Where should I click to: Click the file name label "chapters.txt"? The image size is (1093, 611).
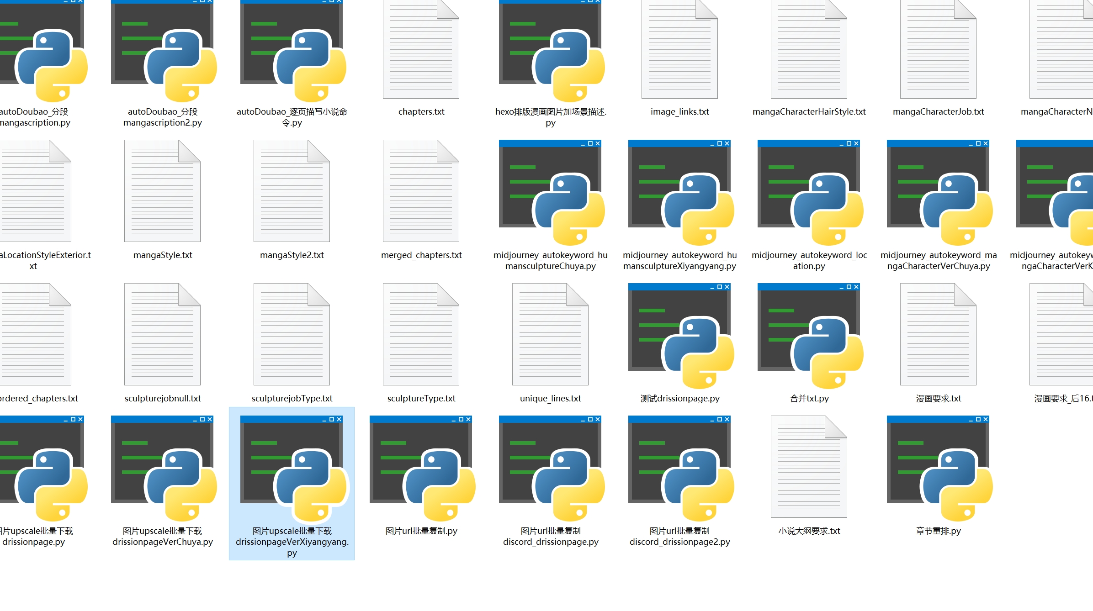(421, 112)
